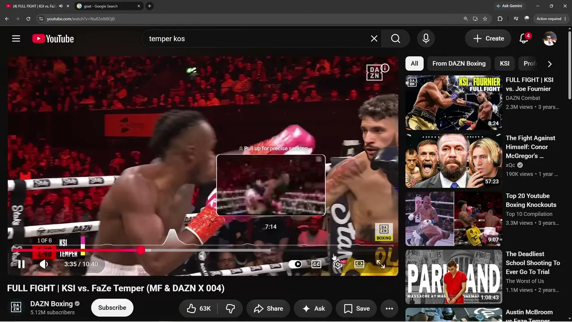Open the Parkland trial video thumbnail
Screen dimensions: 572x322
point(454,277)
